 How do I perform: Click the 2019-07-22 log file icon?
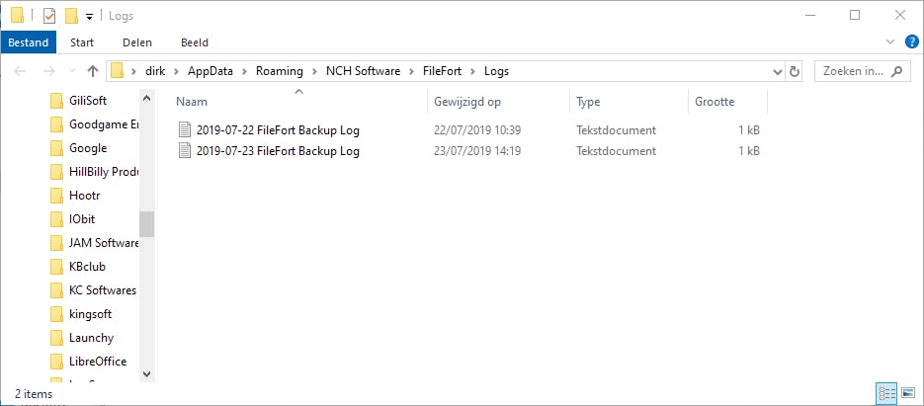point(184,129)
